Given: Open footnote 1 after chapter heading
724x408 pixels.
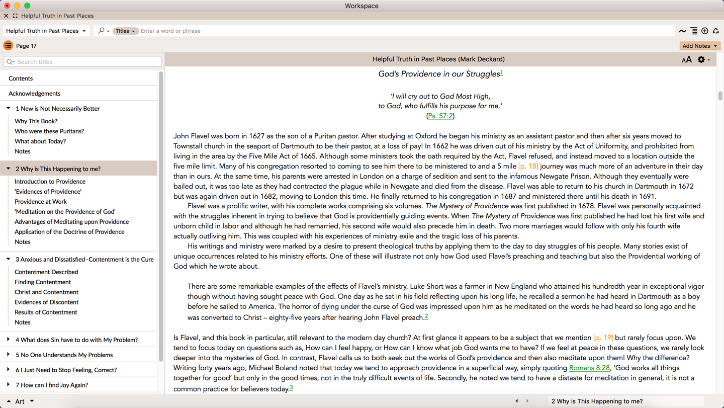Looking at the screenshot, I should [501, 72].
